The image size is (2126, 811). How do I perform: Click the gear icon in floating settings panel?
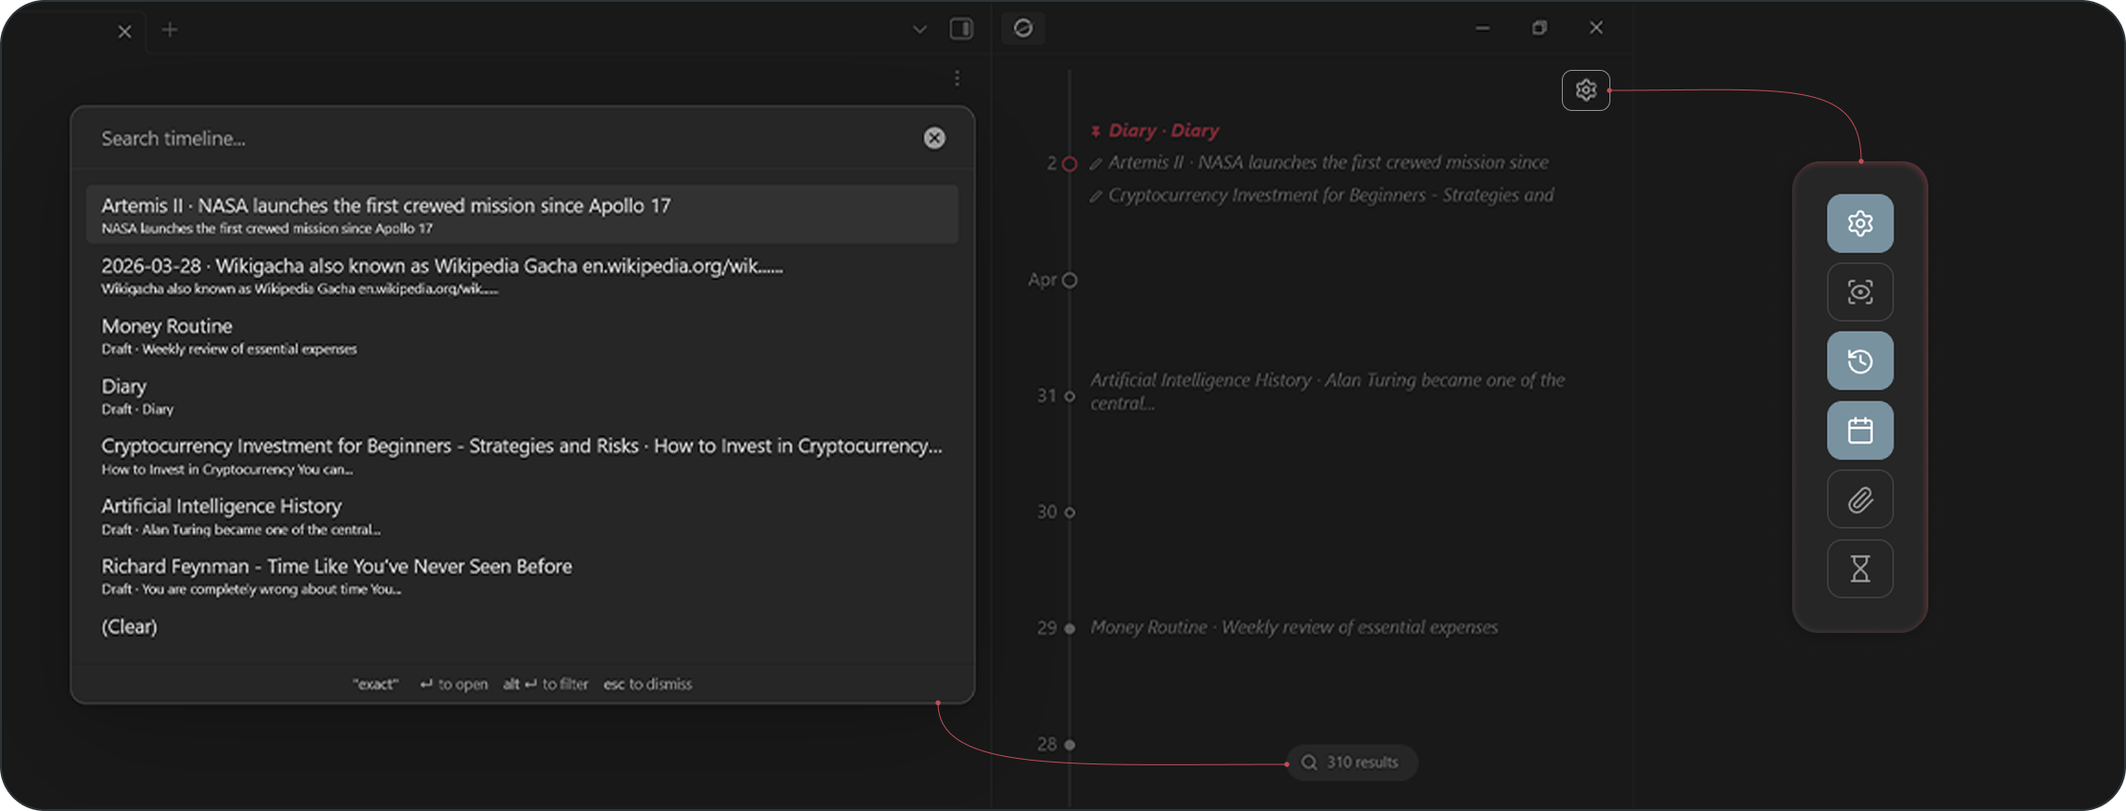(x=1859, y=224)
